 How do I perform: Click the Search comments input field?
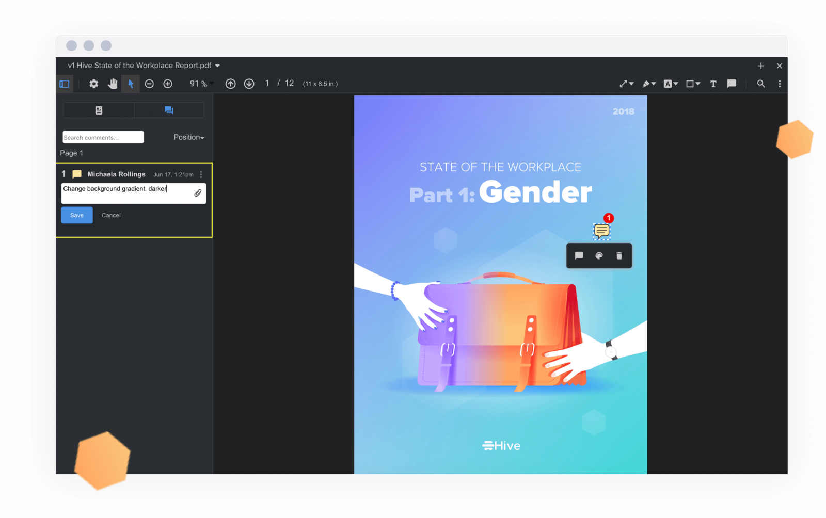(102, 137)
